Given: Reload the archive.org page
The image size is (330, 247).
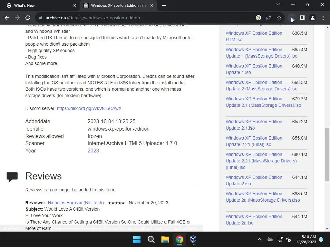Looking at the screenshot, I should point(28,18).
